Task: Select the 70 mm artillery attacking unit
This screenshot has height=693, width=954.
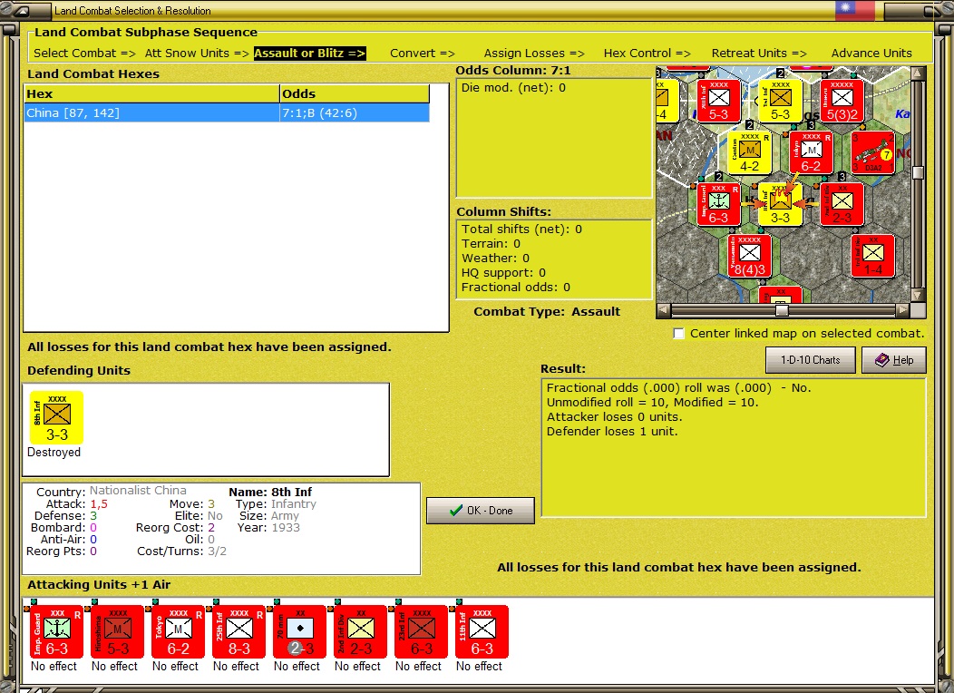Action: (300, 631)
